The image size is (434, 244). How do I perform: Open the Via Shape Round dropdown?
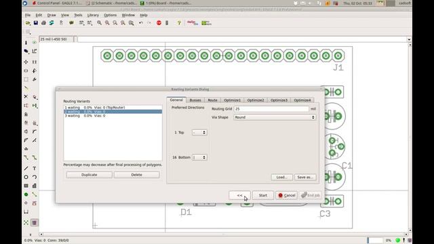[275, 117]
